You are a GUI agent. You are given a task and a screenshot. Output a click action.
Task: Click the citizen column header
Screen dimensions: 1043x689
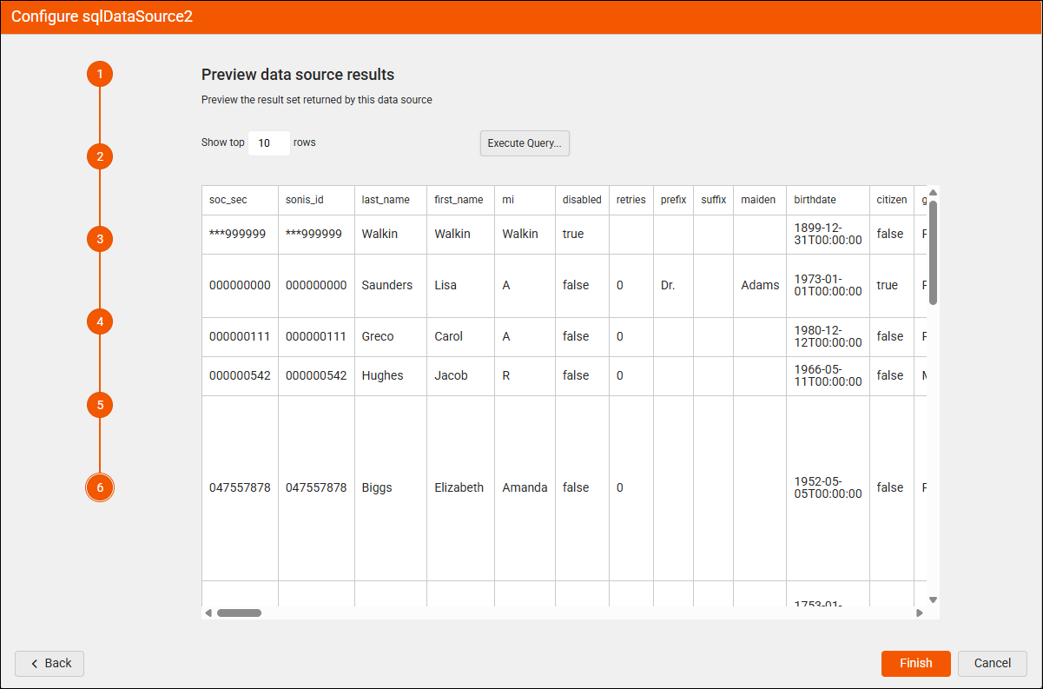(x=892, y=200)
